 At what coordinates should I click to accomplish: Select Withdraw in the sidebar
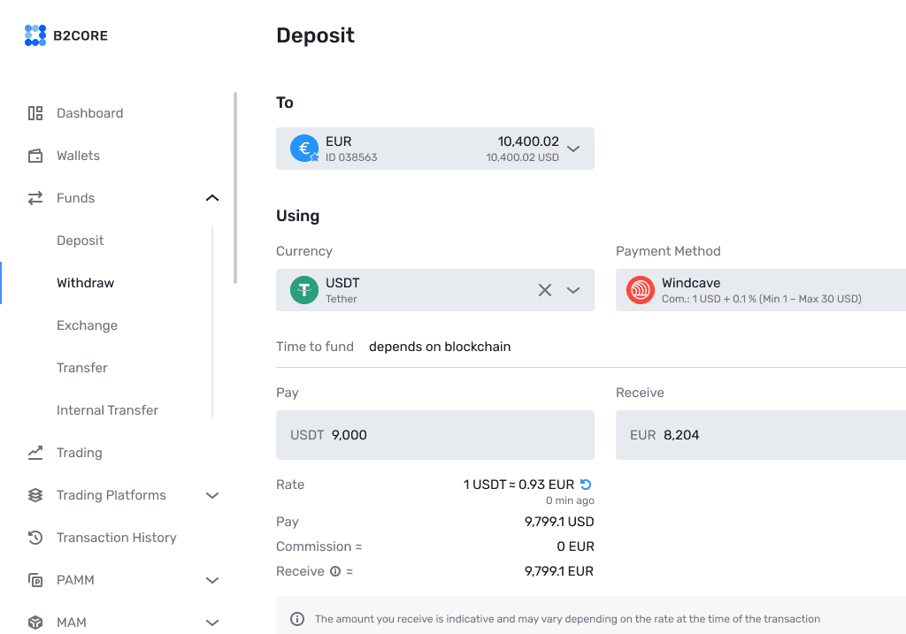click(x=85, y=283)
